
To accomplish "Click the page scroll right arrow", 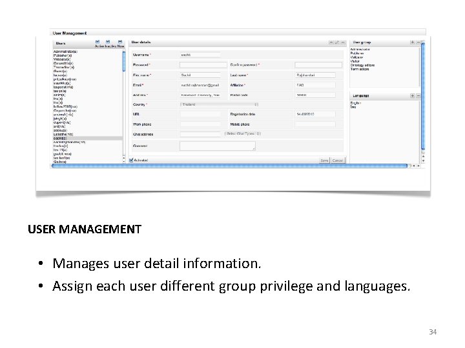I will pos(418,166).
